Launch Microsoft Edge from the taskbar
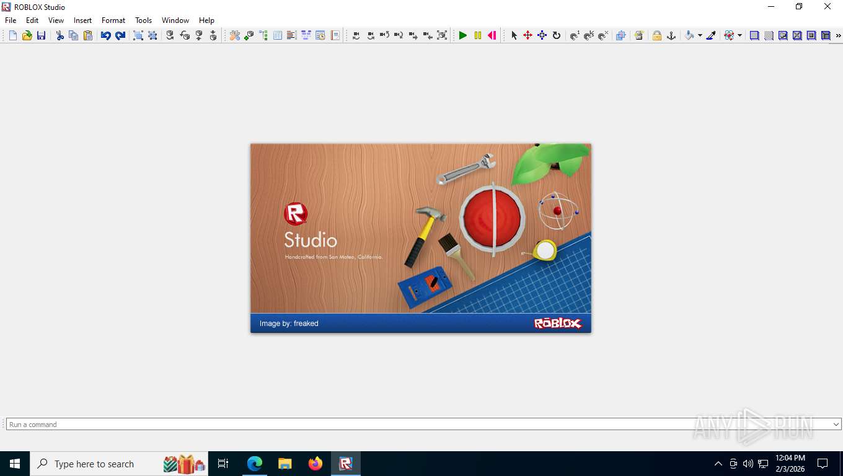 (x=255, y=464)
